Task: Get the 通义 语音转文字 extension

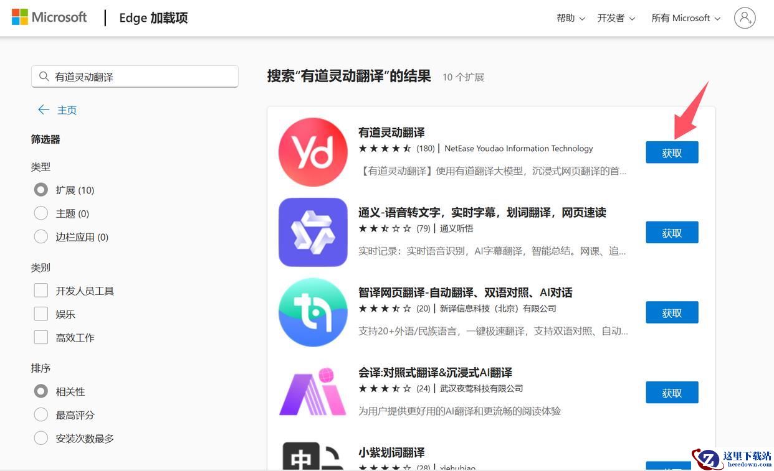Action: 672,233
